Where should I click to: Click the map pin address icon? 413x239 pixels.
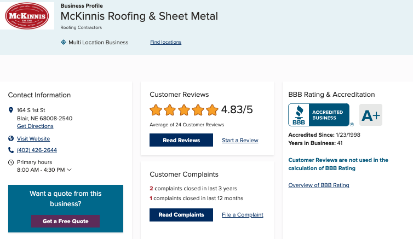[x=11, y=110]
